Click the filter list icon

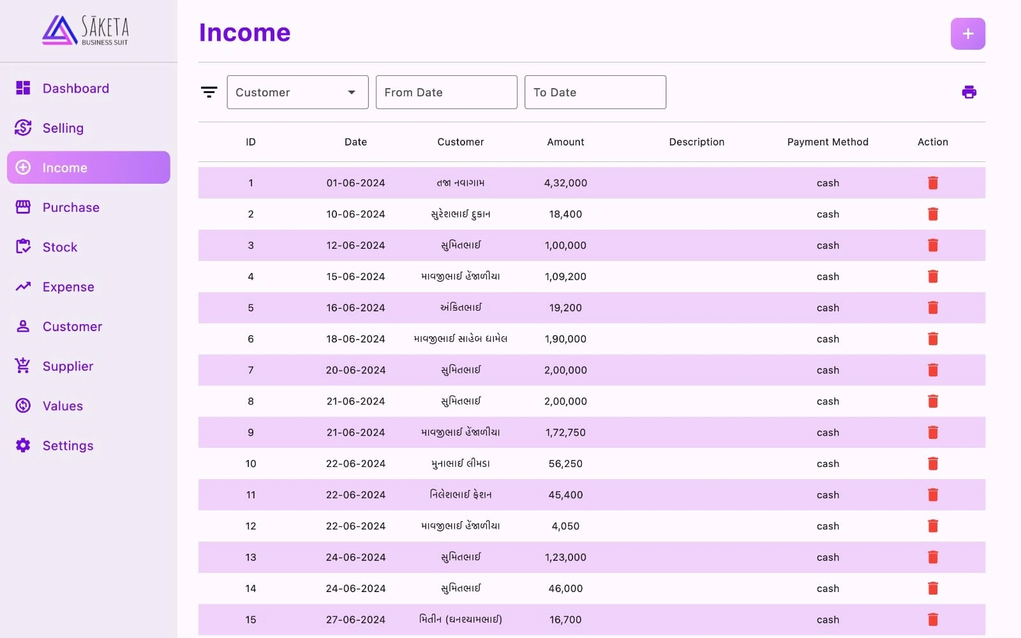pos(209,92)
